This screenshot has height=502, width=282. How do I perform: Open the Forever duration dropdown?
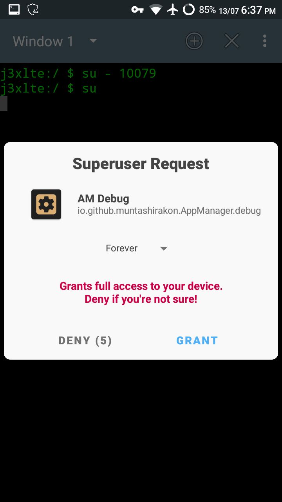click(x=137, y=248)
